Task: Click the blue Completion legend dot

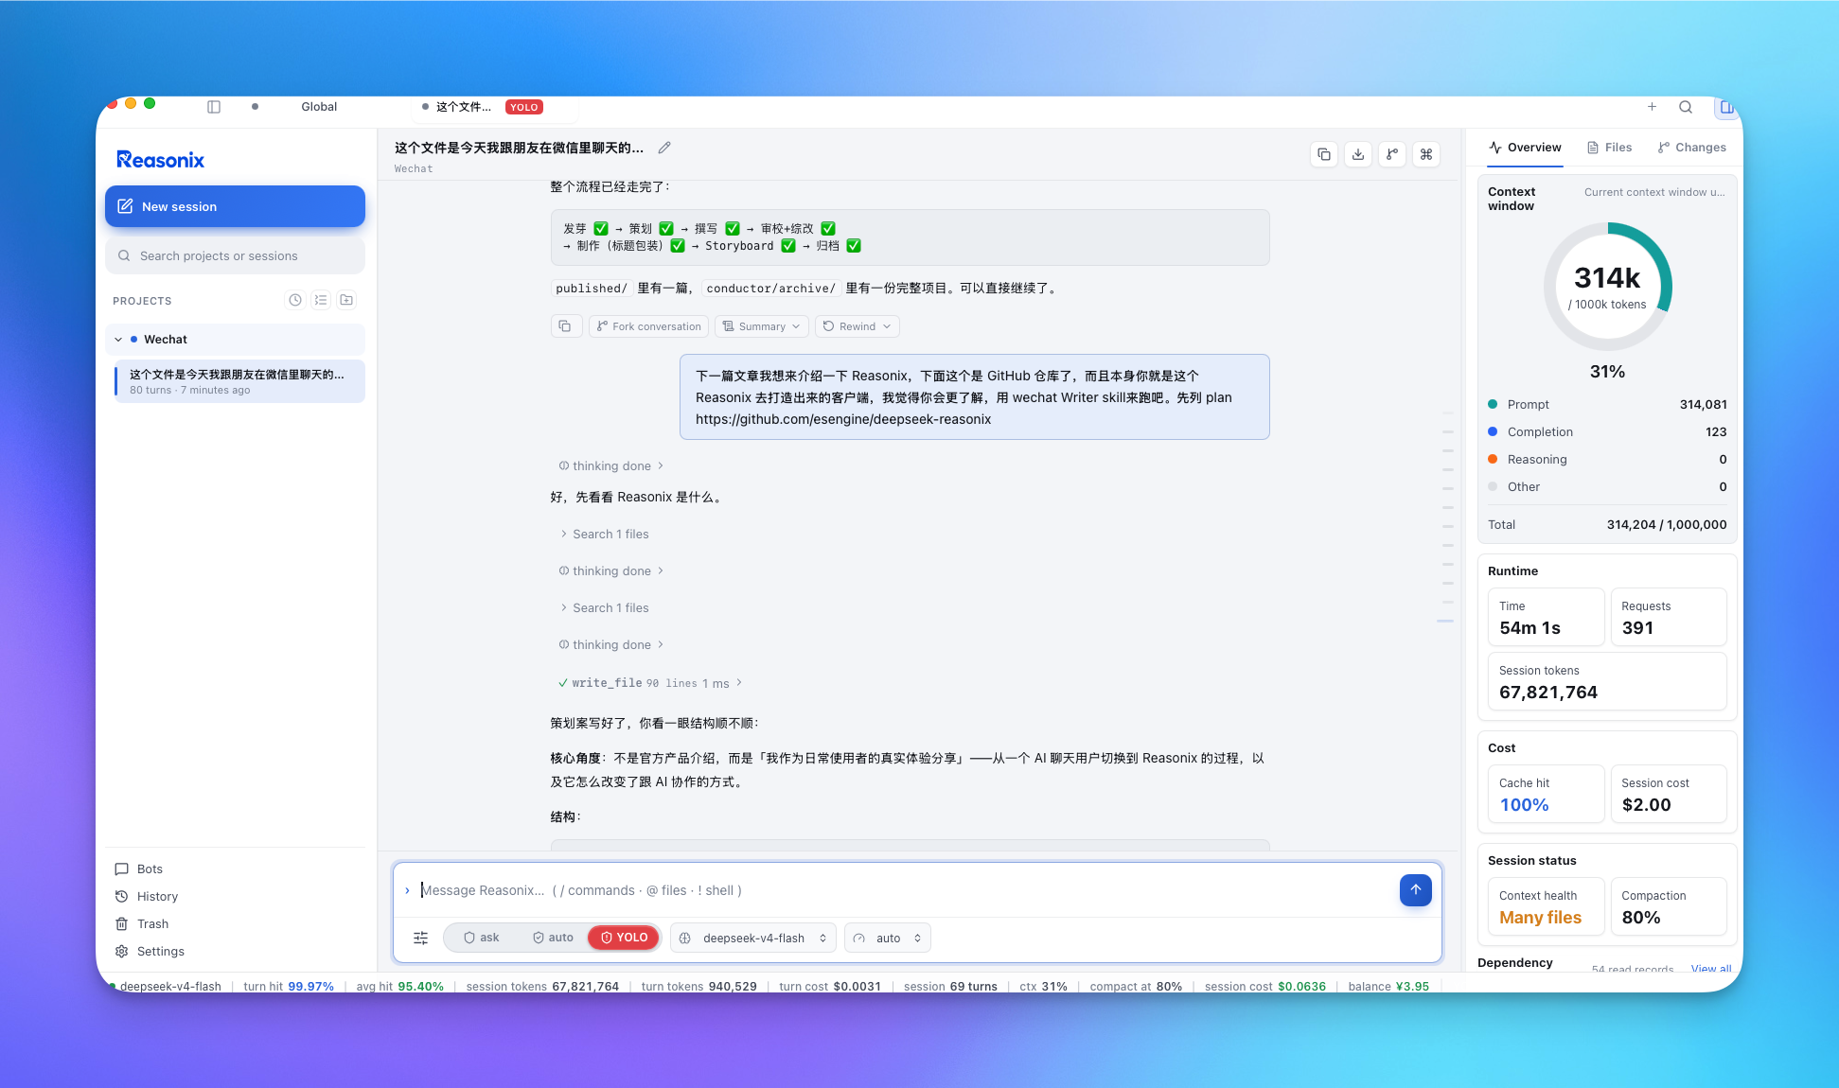Action: pyautogui.click(x=1493, y=431)
